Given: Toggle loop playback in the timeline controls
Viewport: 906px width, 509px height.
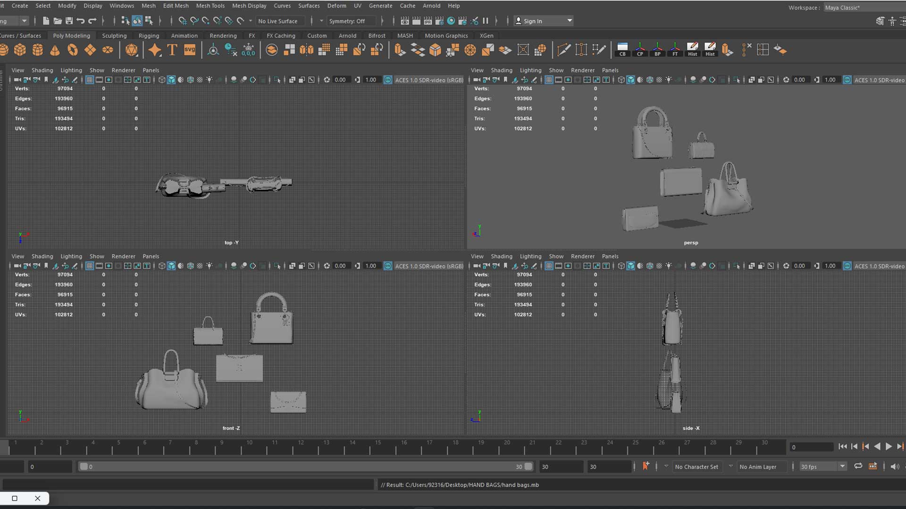Looking at the screenshot, I should tap(858, 466).
